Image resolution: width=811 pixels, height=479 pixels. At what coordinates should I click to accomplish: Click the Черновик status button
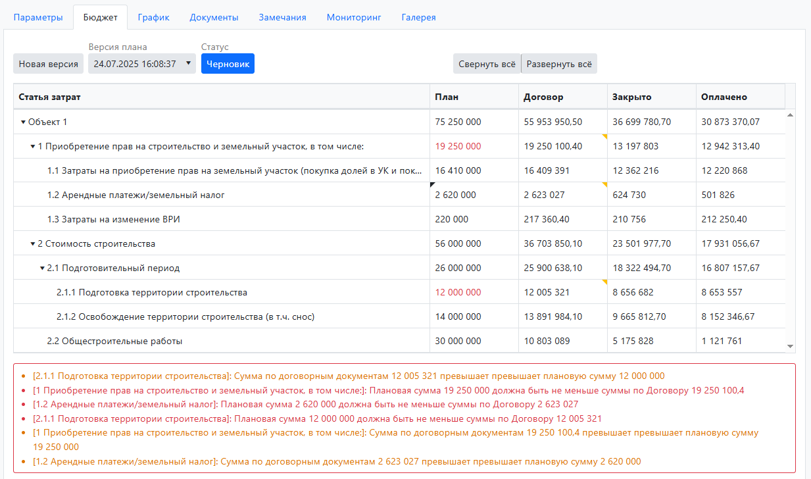[x=228, y=64]
